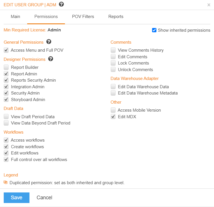Click the Save button
214x207 pixels.
click(x=17, y=198)
